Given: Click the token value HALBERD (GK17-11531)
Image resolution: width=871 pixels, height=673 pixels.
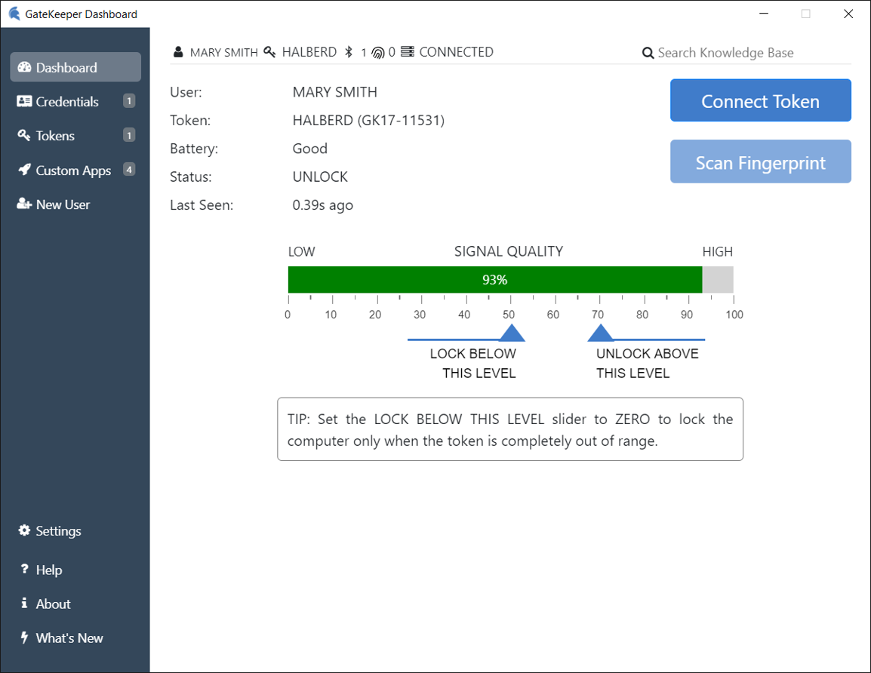Looking at the screenshot, I should 368,121.
